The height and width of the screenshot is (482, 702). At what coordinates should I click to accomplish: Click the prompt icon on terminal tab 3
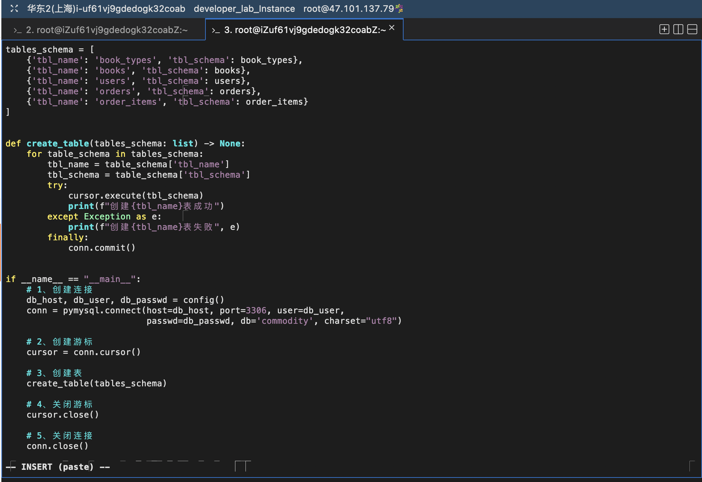point(216,31)
